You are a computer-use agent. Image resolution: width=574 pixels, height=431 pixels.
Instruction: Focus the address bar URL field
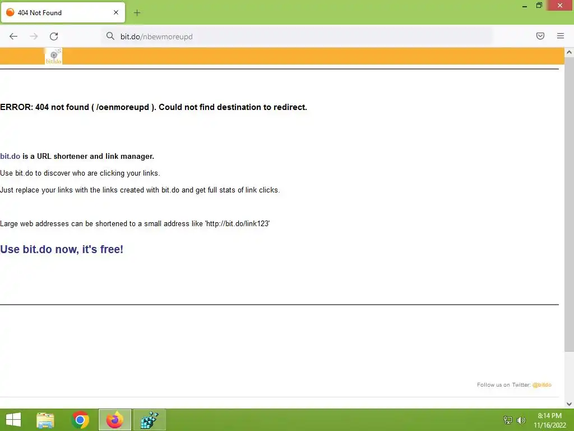tap(297, 36)
